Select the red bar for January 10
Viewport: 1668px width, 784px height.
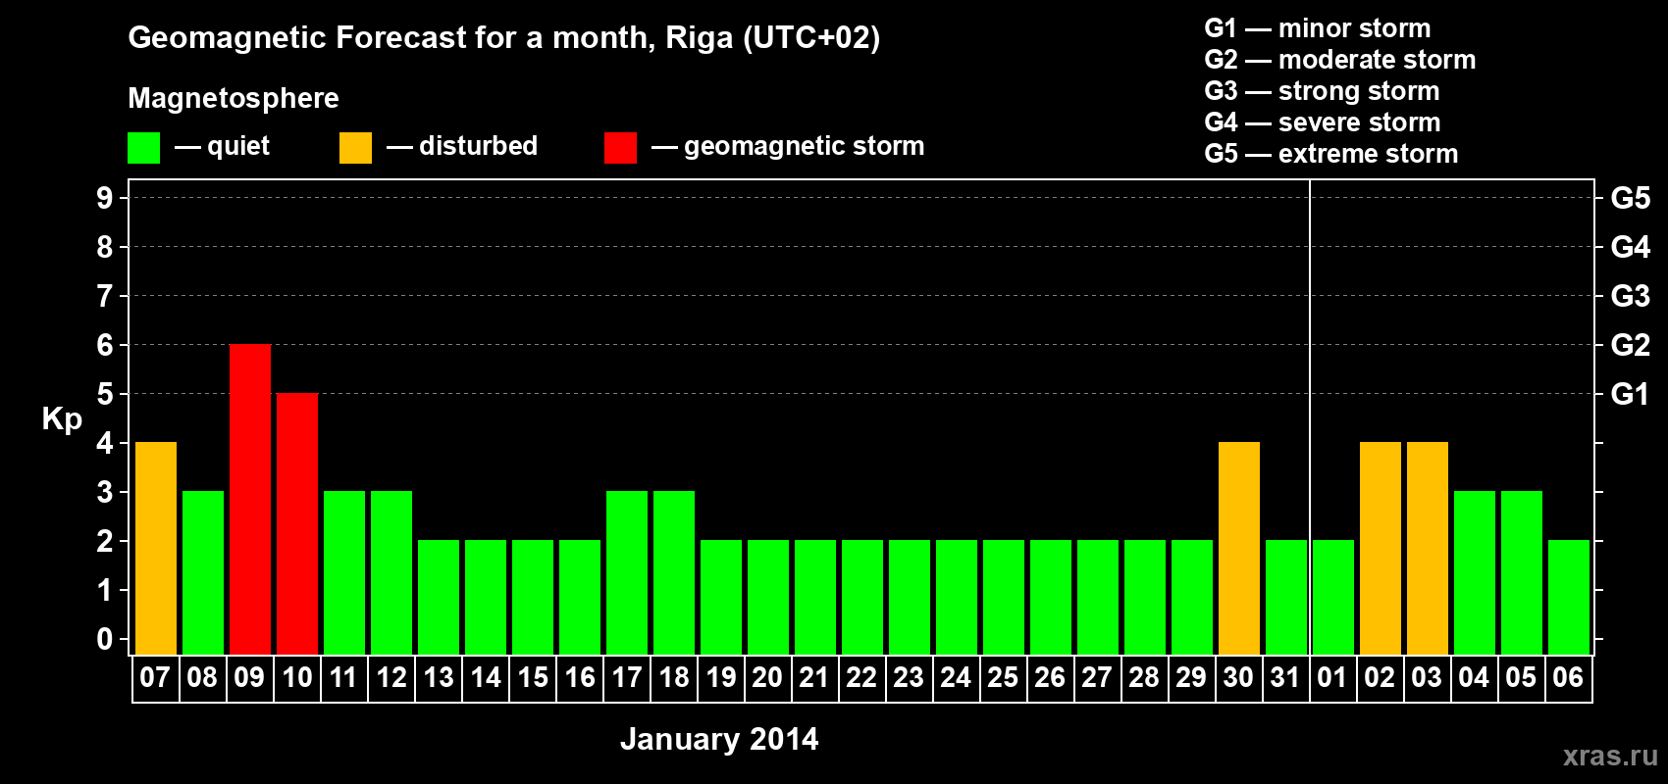coord(297,523)
